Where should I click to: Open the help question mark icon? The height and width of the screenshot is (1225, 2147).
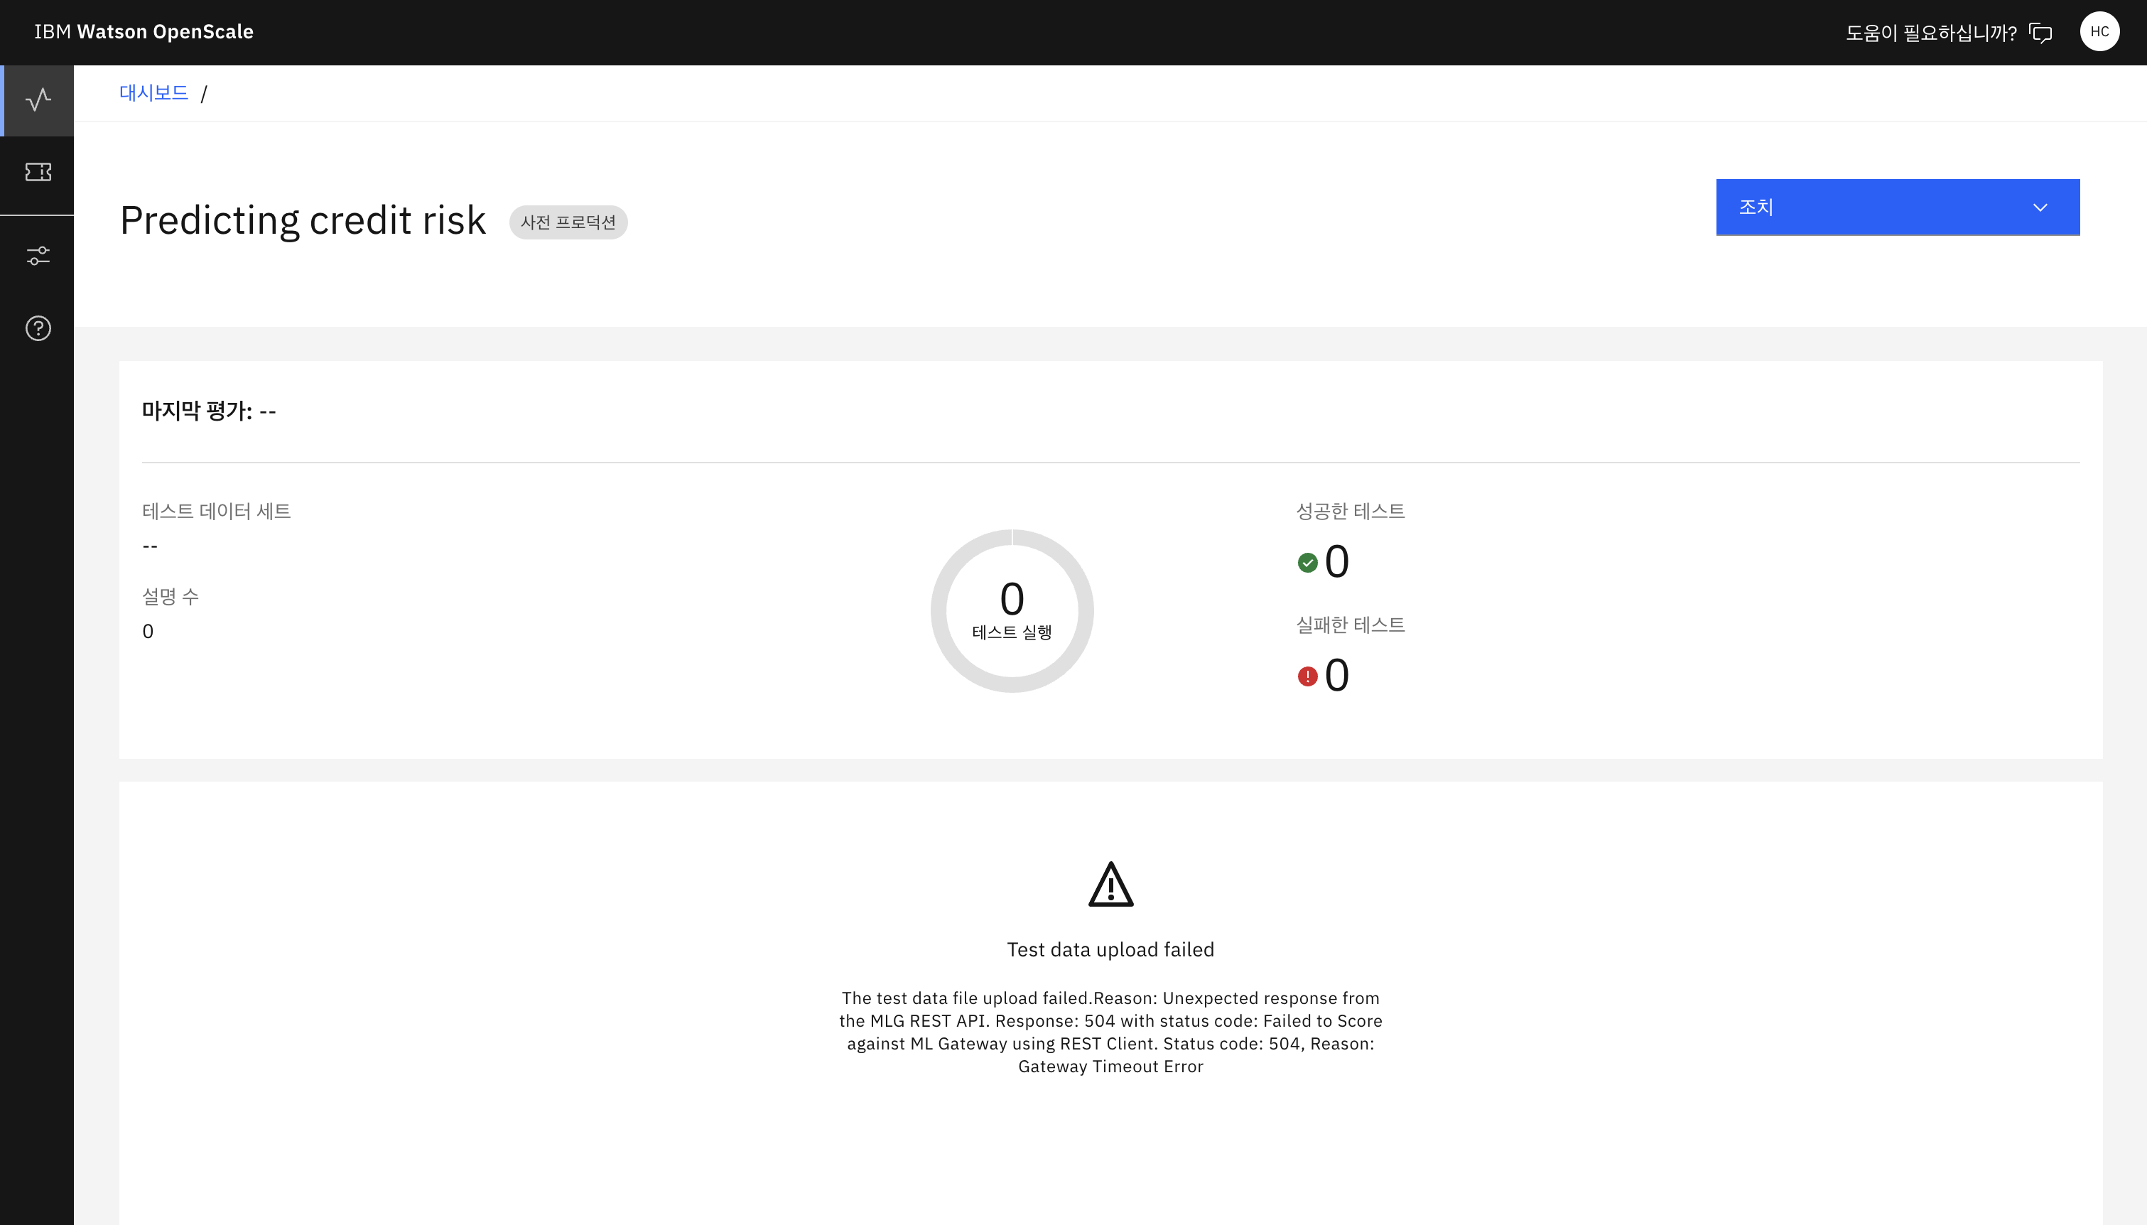click(38, 328)
